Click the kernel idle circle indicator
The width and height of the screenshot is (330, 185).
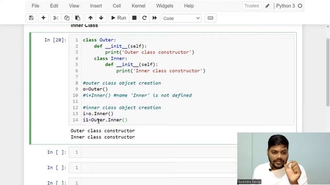(x=300, y=6)
